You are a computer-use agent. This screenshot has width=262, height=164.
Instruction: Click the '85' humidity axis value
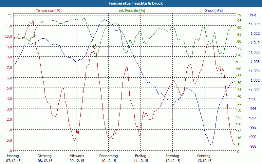pyautogui.click(x=239, y=34)
